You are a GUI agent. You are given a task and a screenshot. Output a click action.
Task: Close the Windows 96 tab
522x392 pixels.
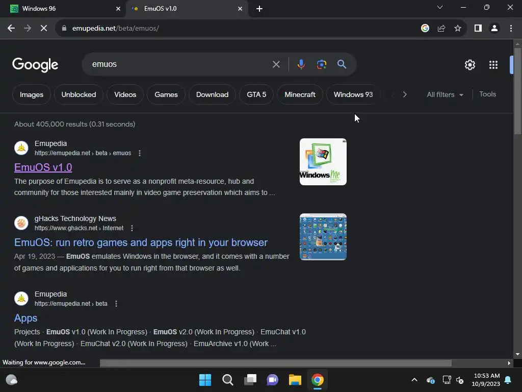pyautogui.click(x=118, y=9)
